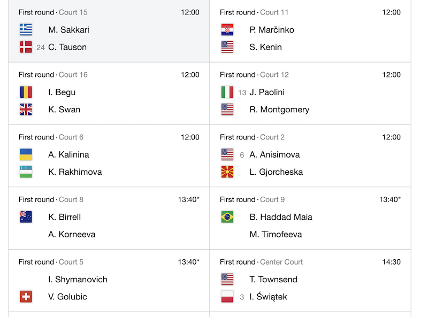Viewport: 428px width, 317px height.
Task: Click the Brazil flag next to B. Haddad Maia
Action: coord(227,217)
